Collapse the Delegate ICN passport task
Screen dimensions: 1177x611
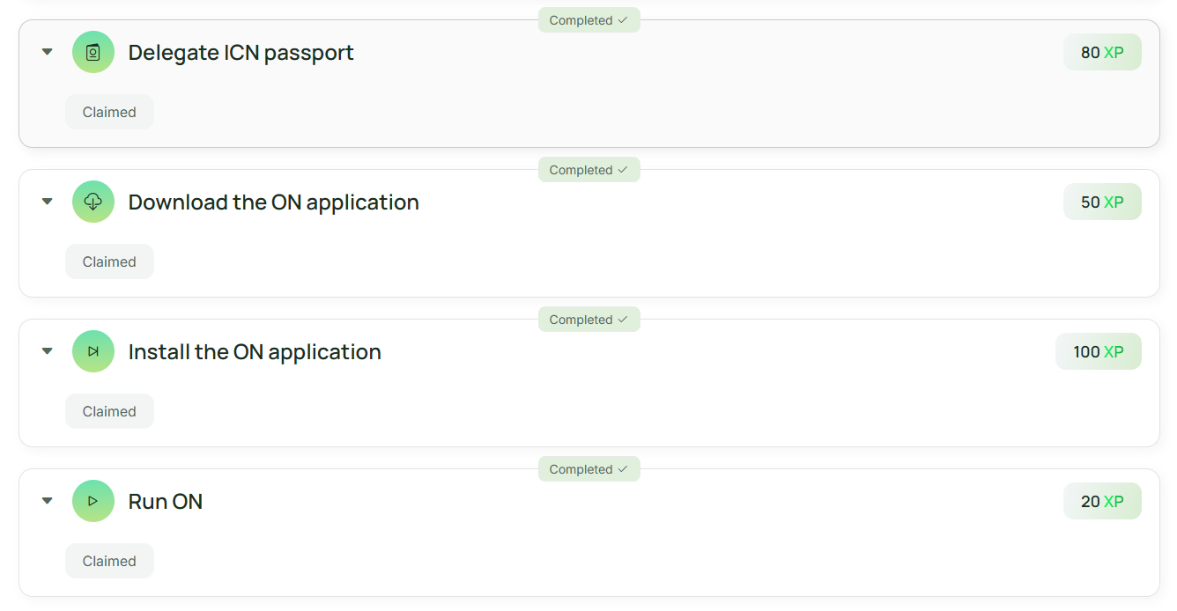(48, 52)
